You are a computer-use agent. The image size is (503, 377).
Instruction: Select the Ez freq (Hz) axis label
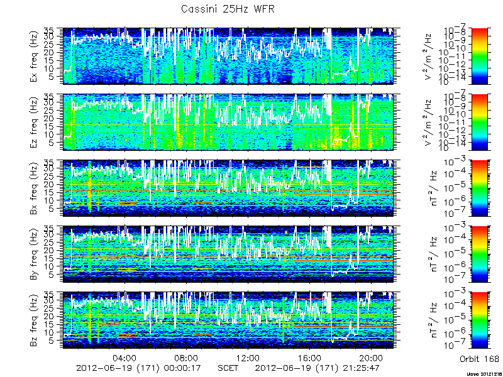coord(35,123)
